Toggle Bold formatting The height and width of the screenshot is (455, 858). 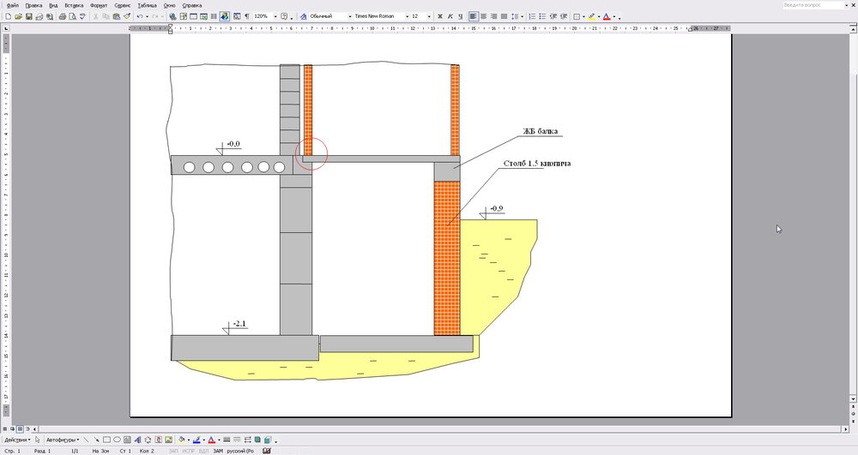point(440,16)
